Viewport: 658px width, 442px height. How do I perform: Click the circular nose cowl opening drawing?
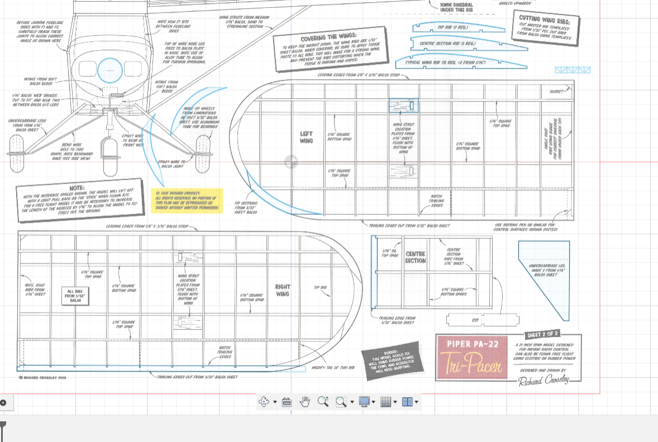pyautogui.click(x=110, y=70)
